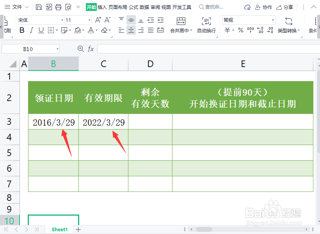Viewport: 320px width, 234px height.
Task: Open Print Preview icon
Action: (x=68, y=7)
